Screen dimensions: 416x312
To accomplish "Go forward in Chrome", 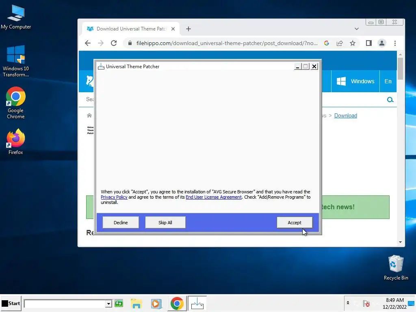I will (x=101, y=43).
